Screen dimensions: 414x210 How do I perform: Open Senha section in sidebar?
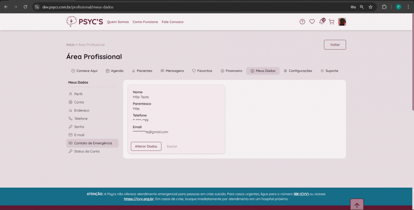79,127
